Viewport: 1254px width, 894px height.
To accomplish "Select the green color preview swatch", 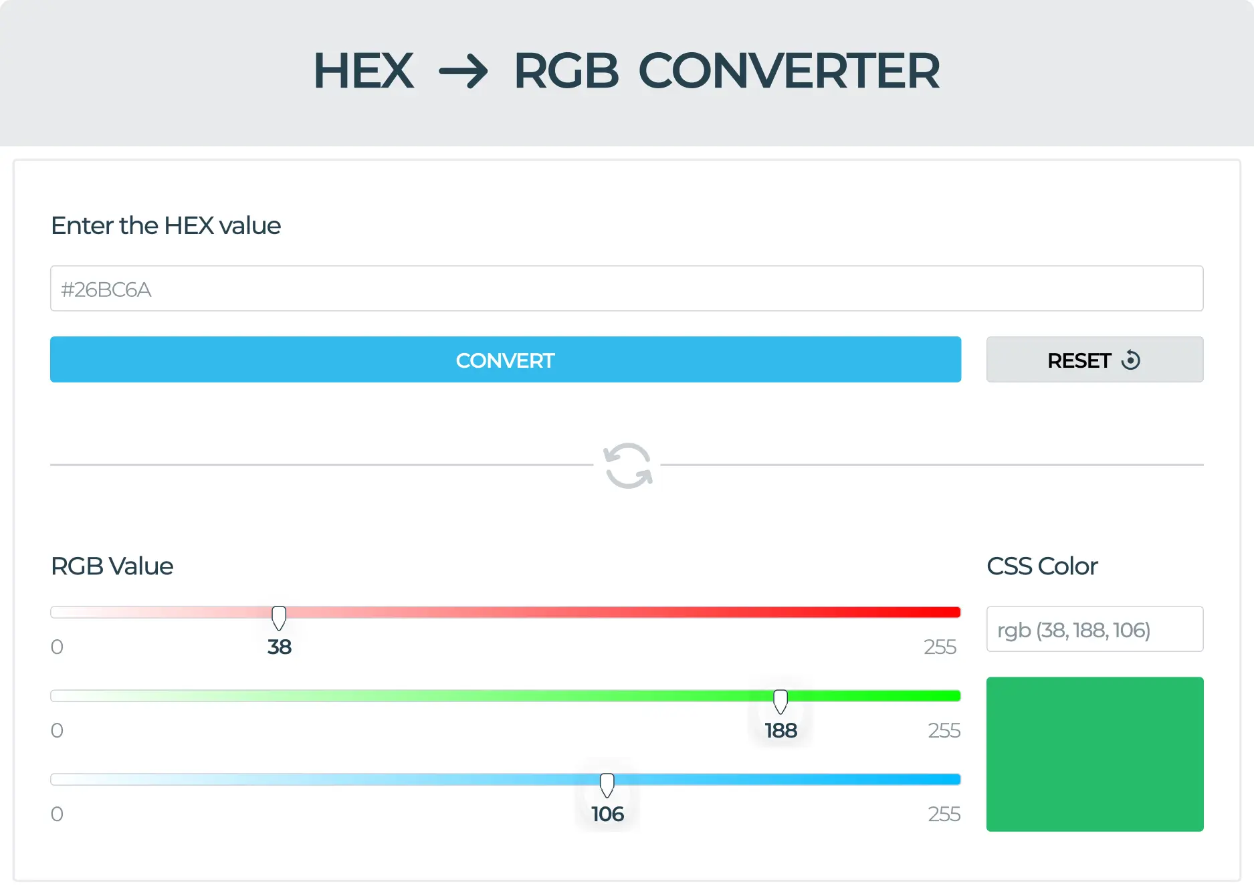I will (x=1095, y=754).
